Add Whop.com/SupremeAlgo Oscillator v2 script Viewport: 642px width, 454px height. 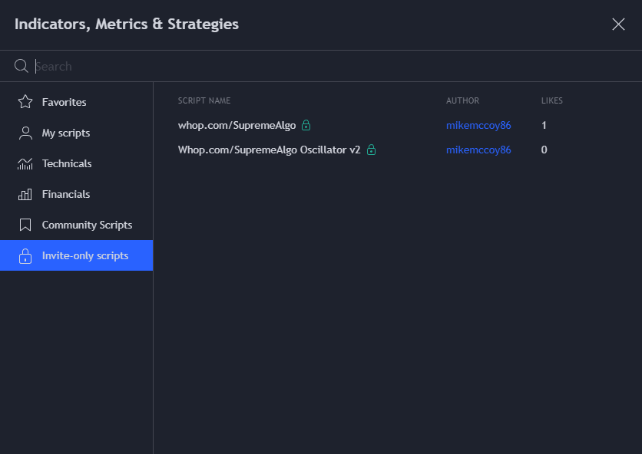269,150
